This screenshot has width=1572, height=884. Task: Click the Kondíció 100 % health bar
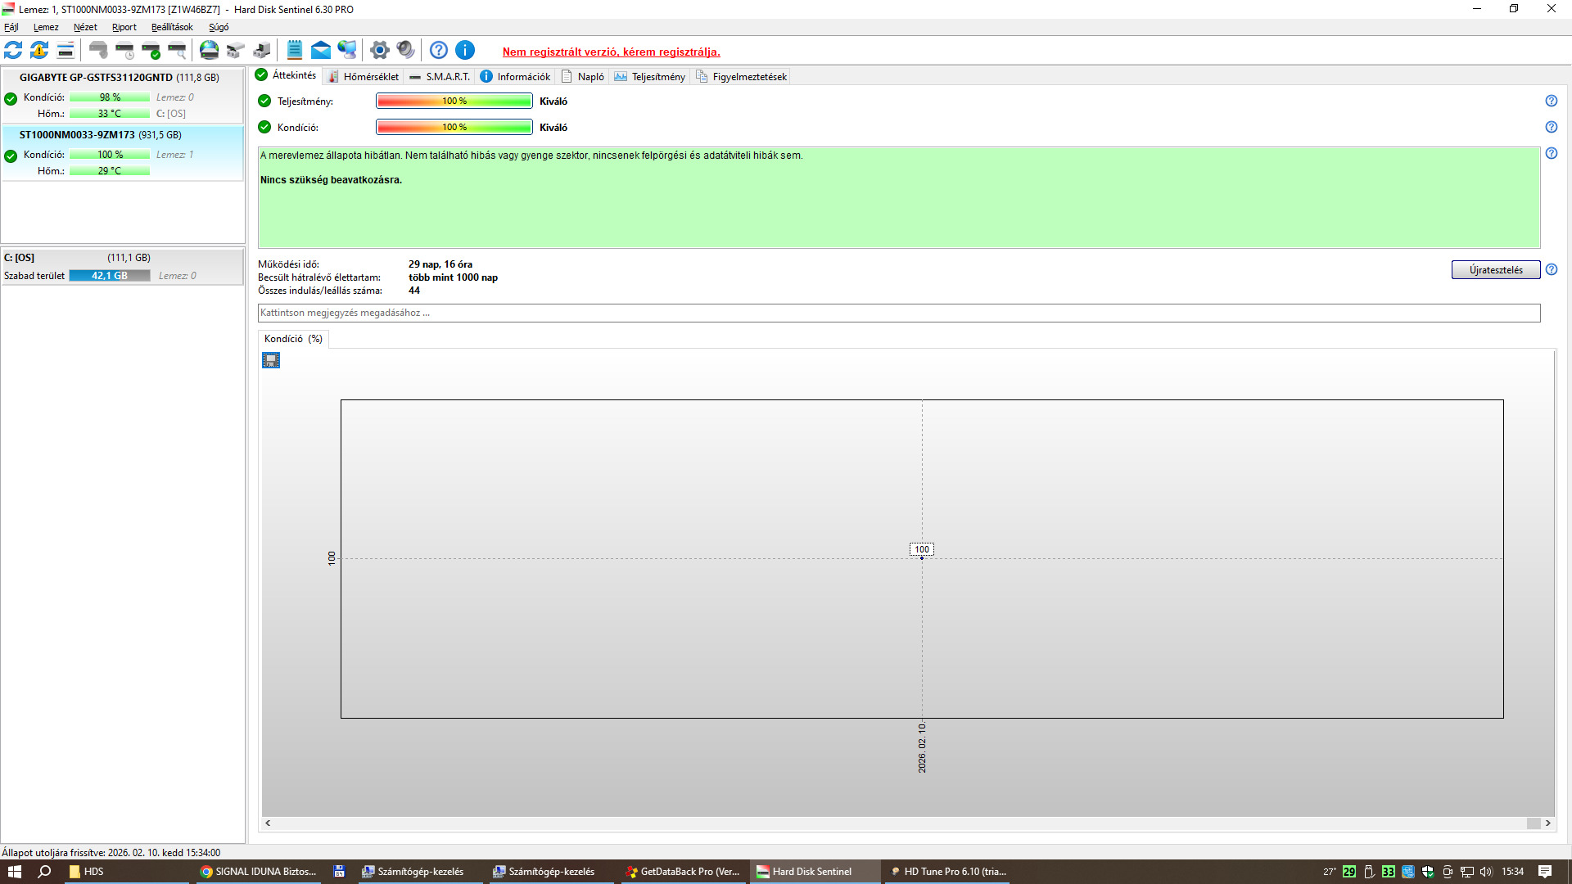click(x=454, y=127)
